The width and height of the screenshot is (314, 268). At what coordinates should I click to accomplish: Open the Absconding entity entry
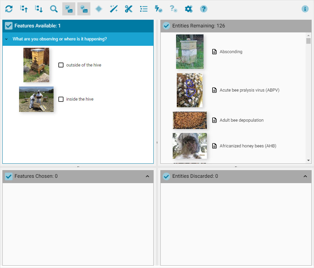[231, 52]
